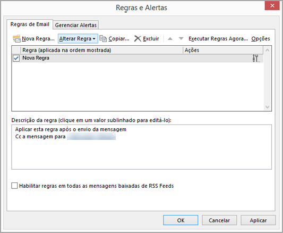Open Opções
This screenshot has height=233, width=283.
click(x=261, y=39)
